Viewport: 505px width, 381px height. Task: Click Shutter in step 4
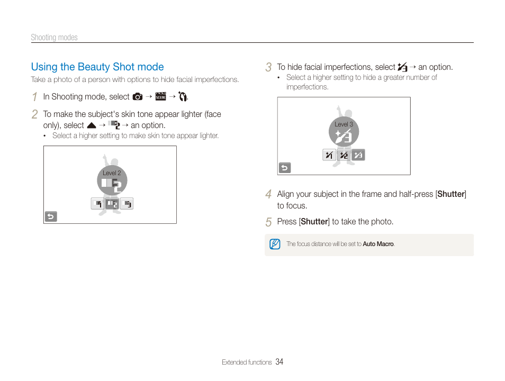[x=451, y=194]
